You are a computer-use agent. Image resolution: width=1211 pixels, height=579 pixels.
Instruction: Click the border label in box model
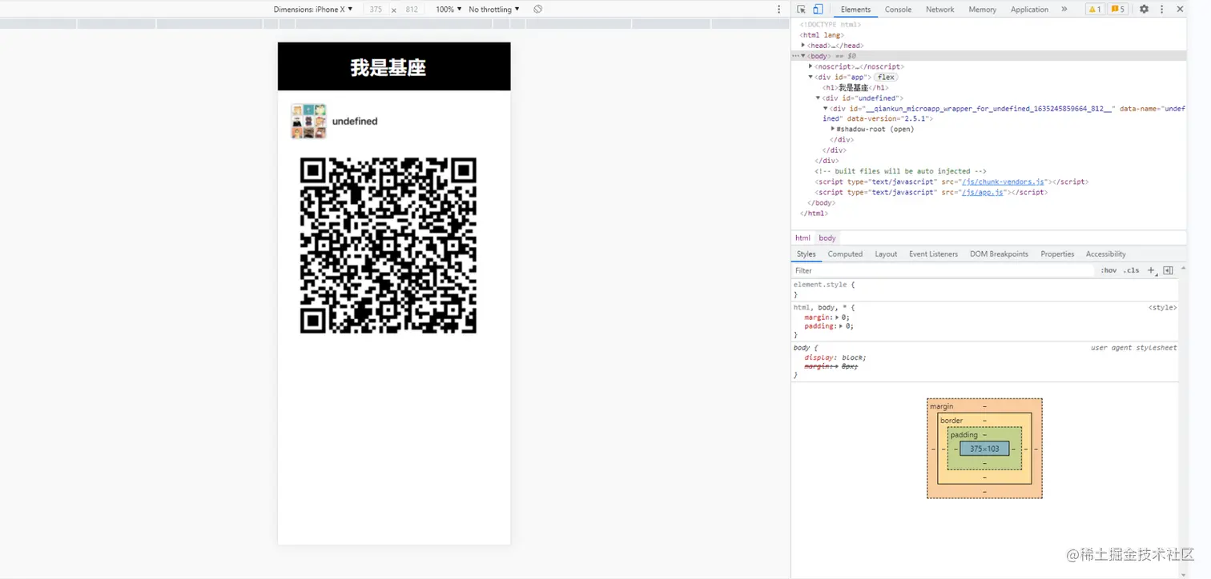[951, 421]
